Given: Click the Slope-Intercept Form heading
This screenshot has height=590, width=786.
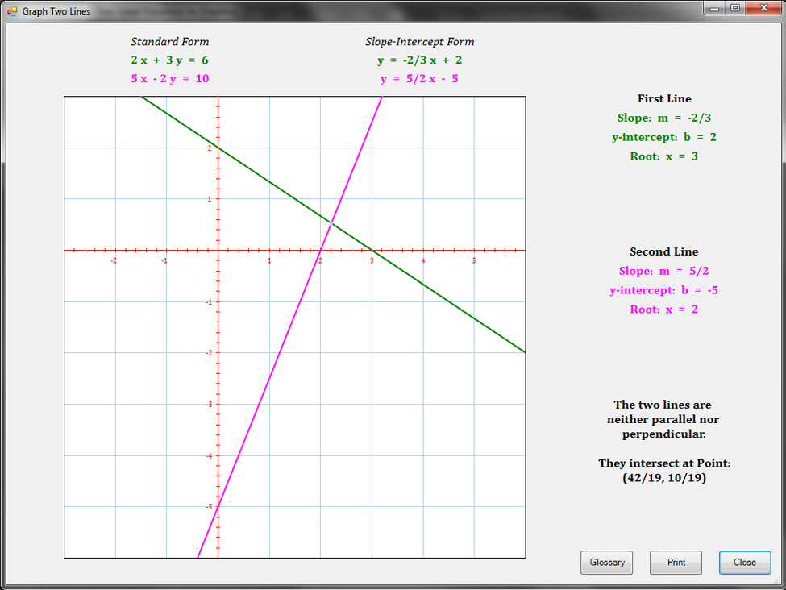Looking at the screenshot, I should tap(419, 42).
